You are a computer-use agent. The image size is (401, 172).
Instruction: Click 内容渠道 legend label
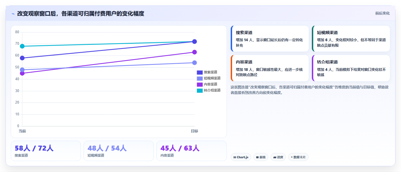(211, 84)
